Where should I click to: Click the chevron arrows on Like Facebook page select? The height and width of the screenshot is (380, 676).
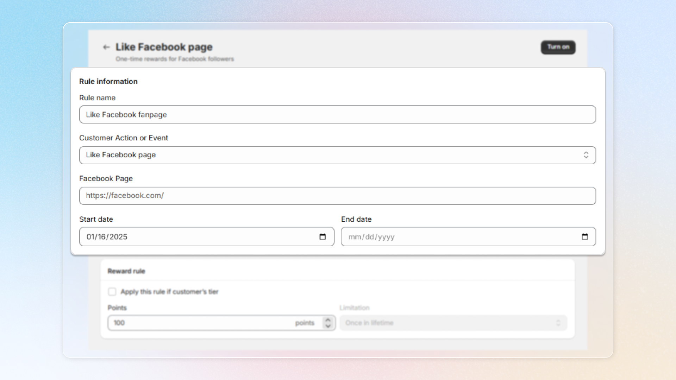click(586, 155)
